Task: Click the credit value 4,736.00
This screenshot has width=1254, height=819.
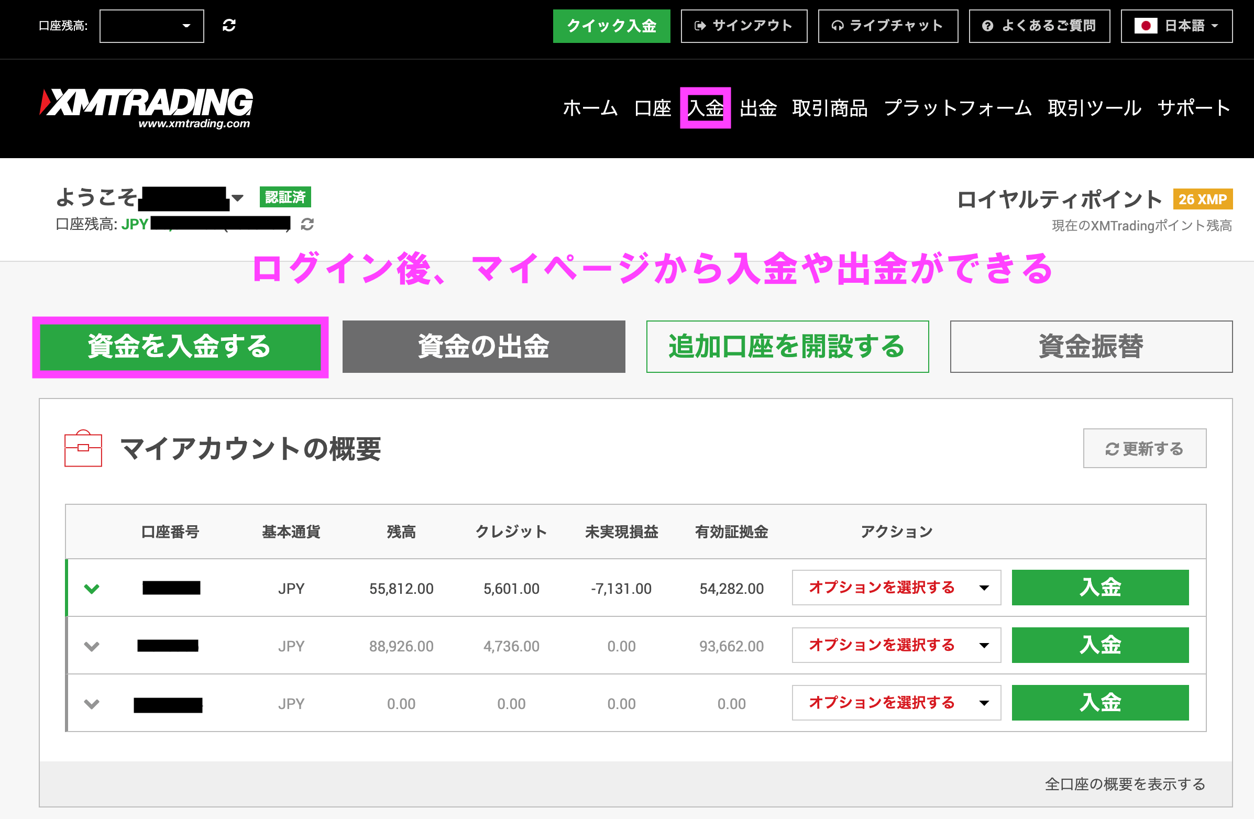Action: 511,646
